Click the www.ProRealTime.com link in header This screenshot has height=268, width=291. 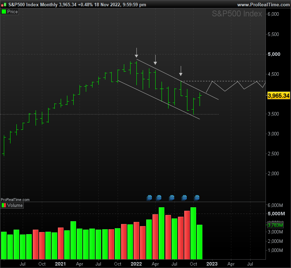(263, 5)
